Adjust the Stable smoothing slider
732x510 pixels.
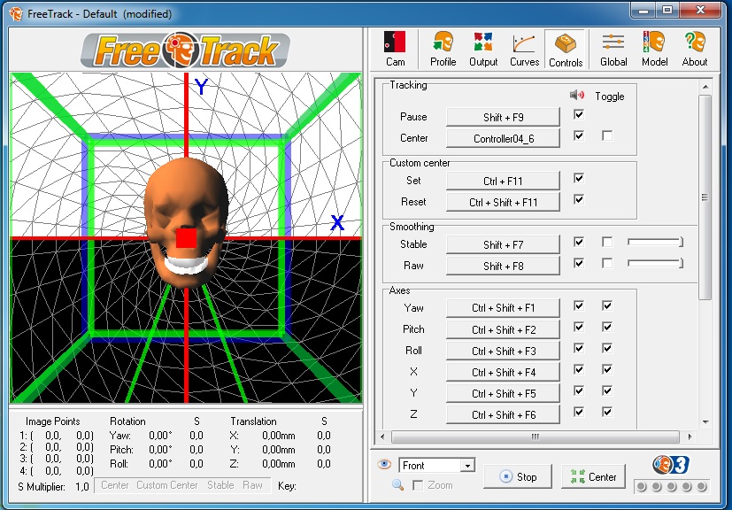tap(655, 242)
